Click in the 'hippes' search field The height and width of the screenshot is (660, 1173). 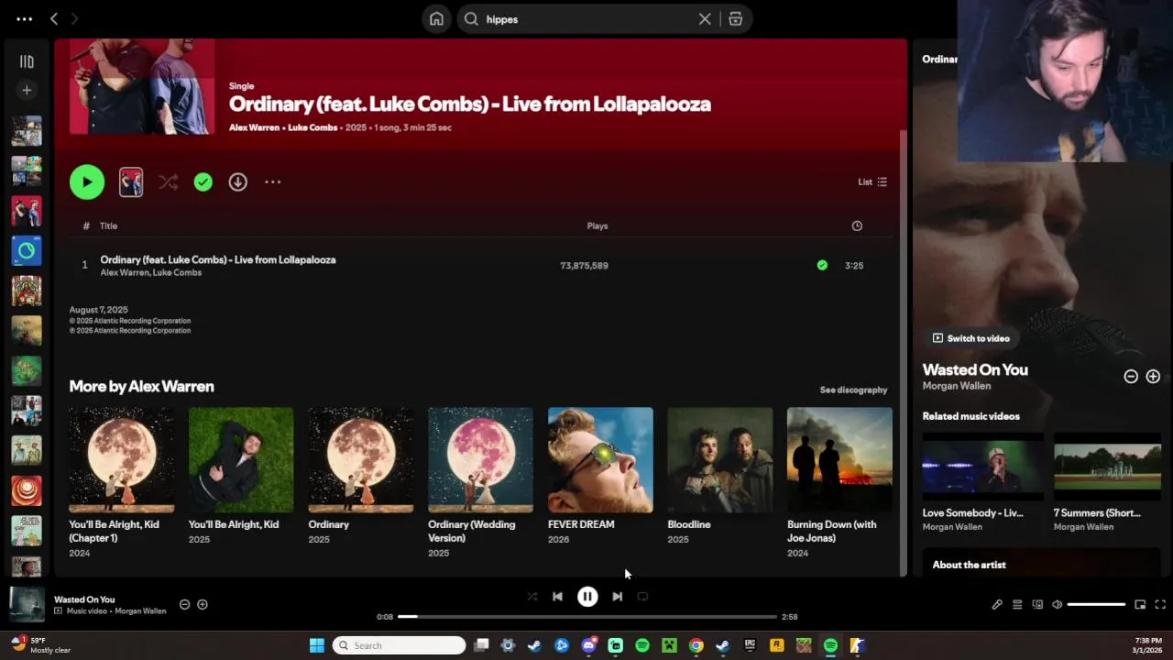coord(586,19)
